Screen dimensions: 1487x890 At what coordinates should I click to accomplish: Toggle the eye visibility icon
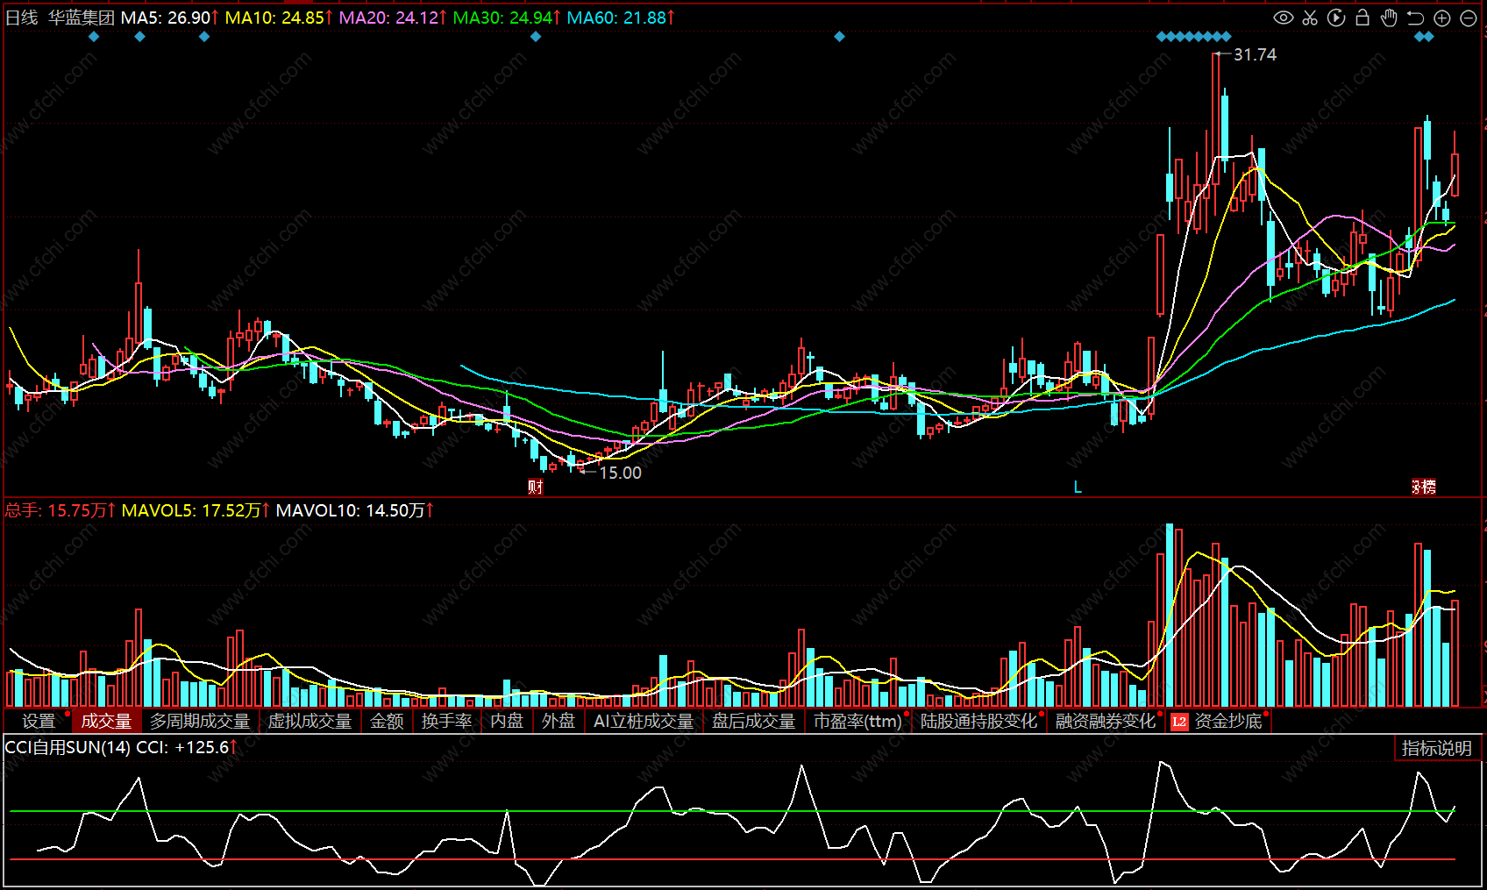1284,18
